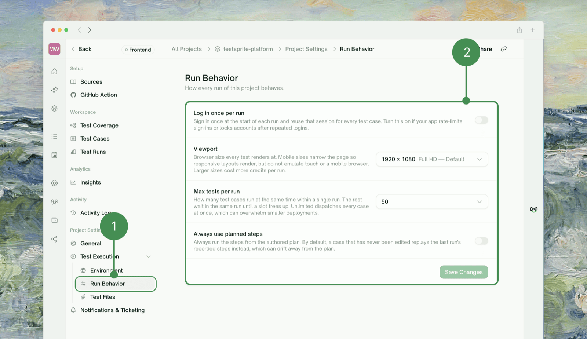This screenshot has height=339, width=587.
Task: Click the testsprite-platform layers breadcrumb icon
Action: tap(218, 49)
